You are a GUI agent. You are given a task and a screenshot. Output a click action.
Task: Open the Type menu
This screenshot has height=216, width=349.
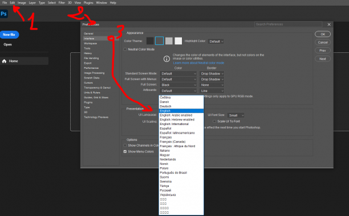(42, 3)
